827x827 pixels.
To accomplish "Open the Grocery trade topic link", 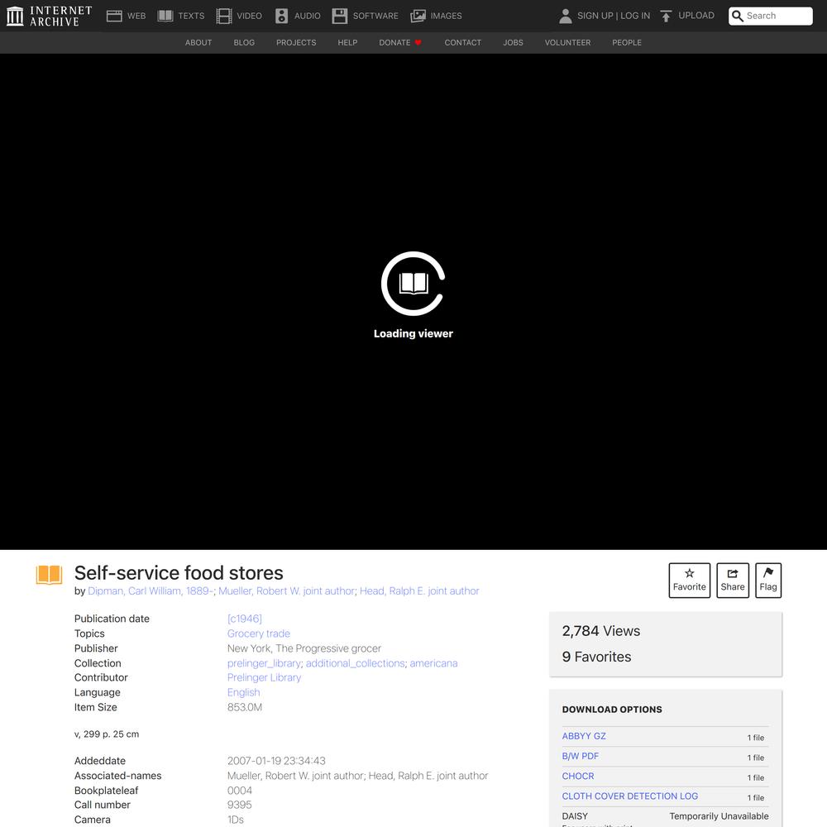I will click(x=259, y=633).
